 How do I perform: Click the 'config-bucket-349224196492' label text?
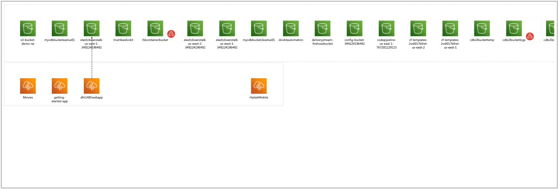(x=354, y=42)
